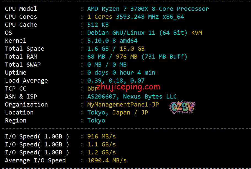Click the Average I/O Speed 1090.4 MB/s value

(x=107, y=160)
